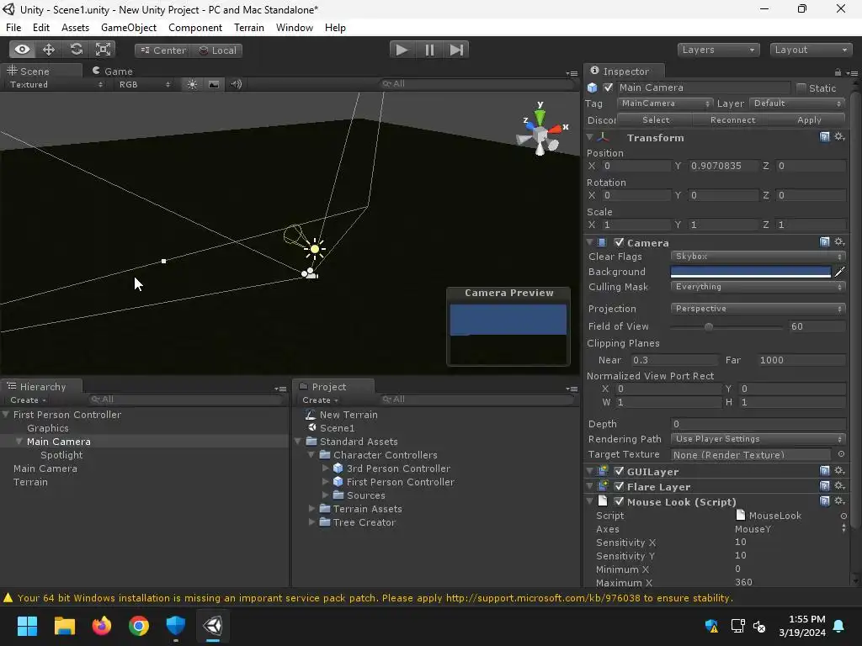Select Scene1 asset in Project
This screenshot has height=646, width=862.
(337, 428)
